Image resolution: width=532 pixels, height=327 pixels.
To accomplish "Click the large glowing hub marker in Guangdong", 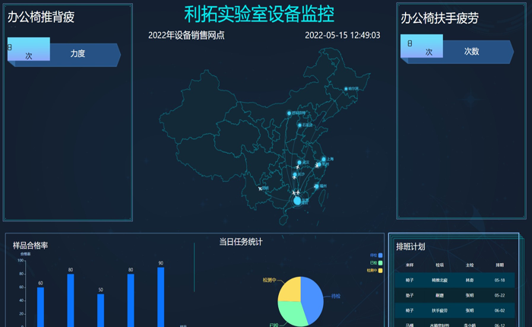I will [298, 201].
